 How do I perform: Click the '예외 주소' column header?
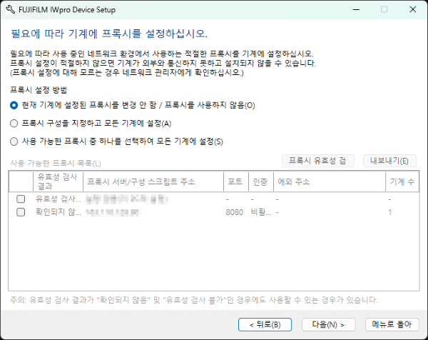pos(330,181)
